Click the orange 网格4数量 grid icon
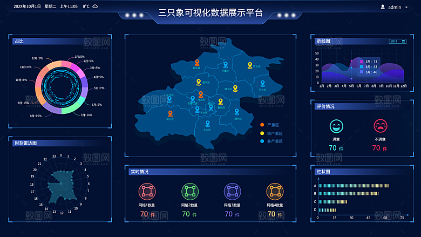Screen dimensions: 421x237 275,191
